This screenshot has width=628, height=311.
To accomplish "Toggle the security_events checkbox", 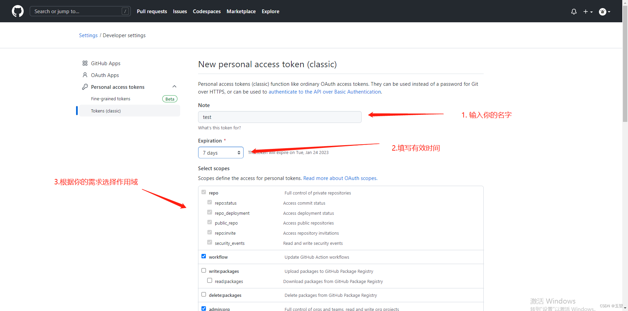I will click(x=210, y=242).
